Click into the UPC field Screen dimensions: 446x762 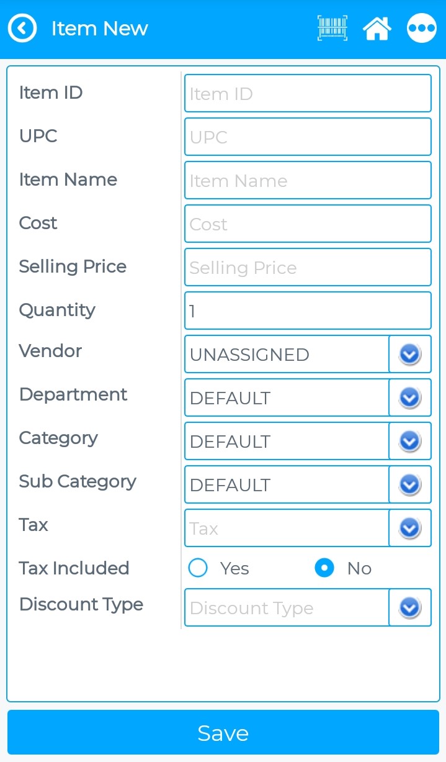pos(308,137)
